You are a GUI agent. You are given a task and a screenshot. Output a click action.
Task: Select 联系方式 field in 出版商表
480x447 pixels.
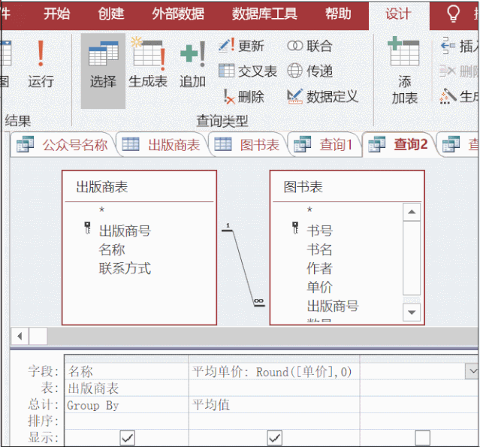click(x=125, y=268)
